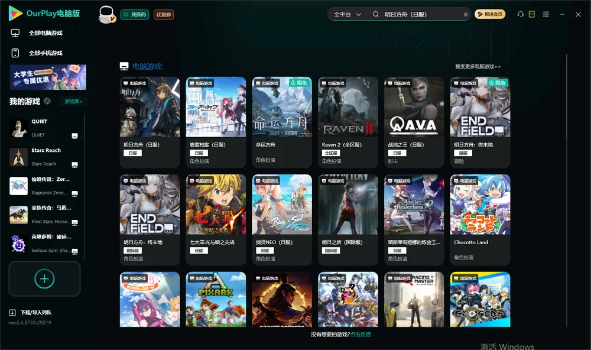Click the yellow icon beside the headset
Image resolution: width=591 pixels, height=350 pixels.
click(x=532, y=14)
